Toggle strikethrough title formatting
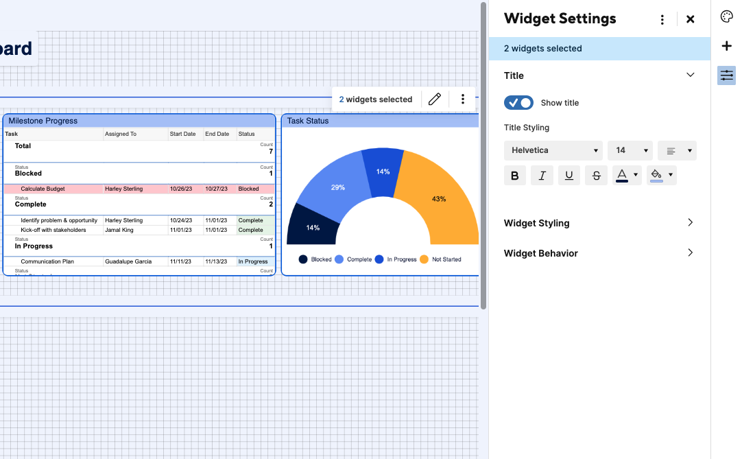The width and height of the screenshot is (742, 459). coord(596,176)
